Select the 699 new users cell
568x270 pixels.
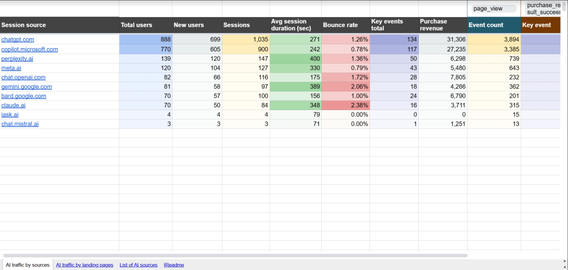(x=197, y=39)
